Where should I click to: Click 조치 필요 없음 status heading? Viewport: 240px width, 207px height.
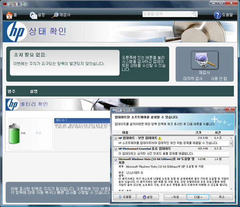pyautogui.click(x=30, y=55)
